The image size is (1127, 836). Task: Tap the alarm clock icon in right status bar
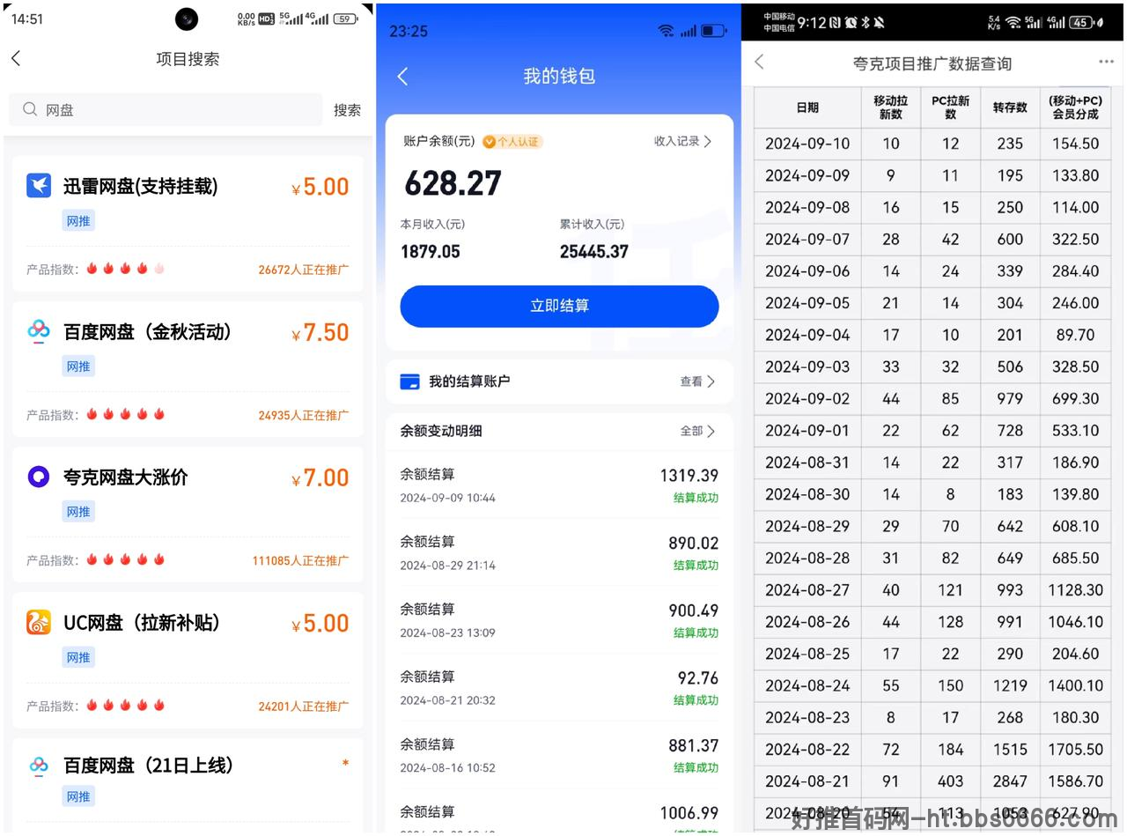click(851, 23)
